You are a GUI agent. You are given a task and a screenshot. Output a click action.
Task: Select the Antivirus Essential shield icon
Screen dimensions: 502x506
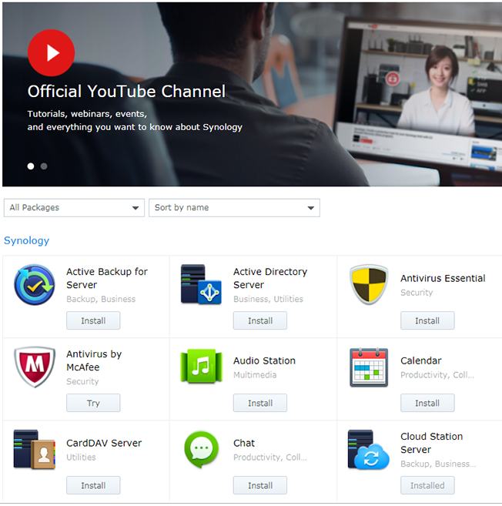368,285
